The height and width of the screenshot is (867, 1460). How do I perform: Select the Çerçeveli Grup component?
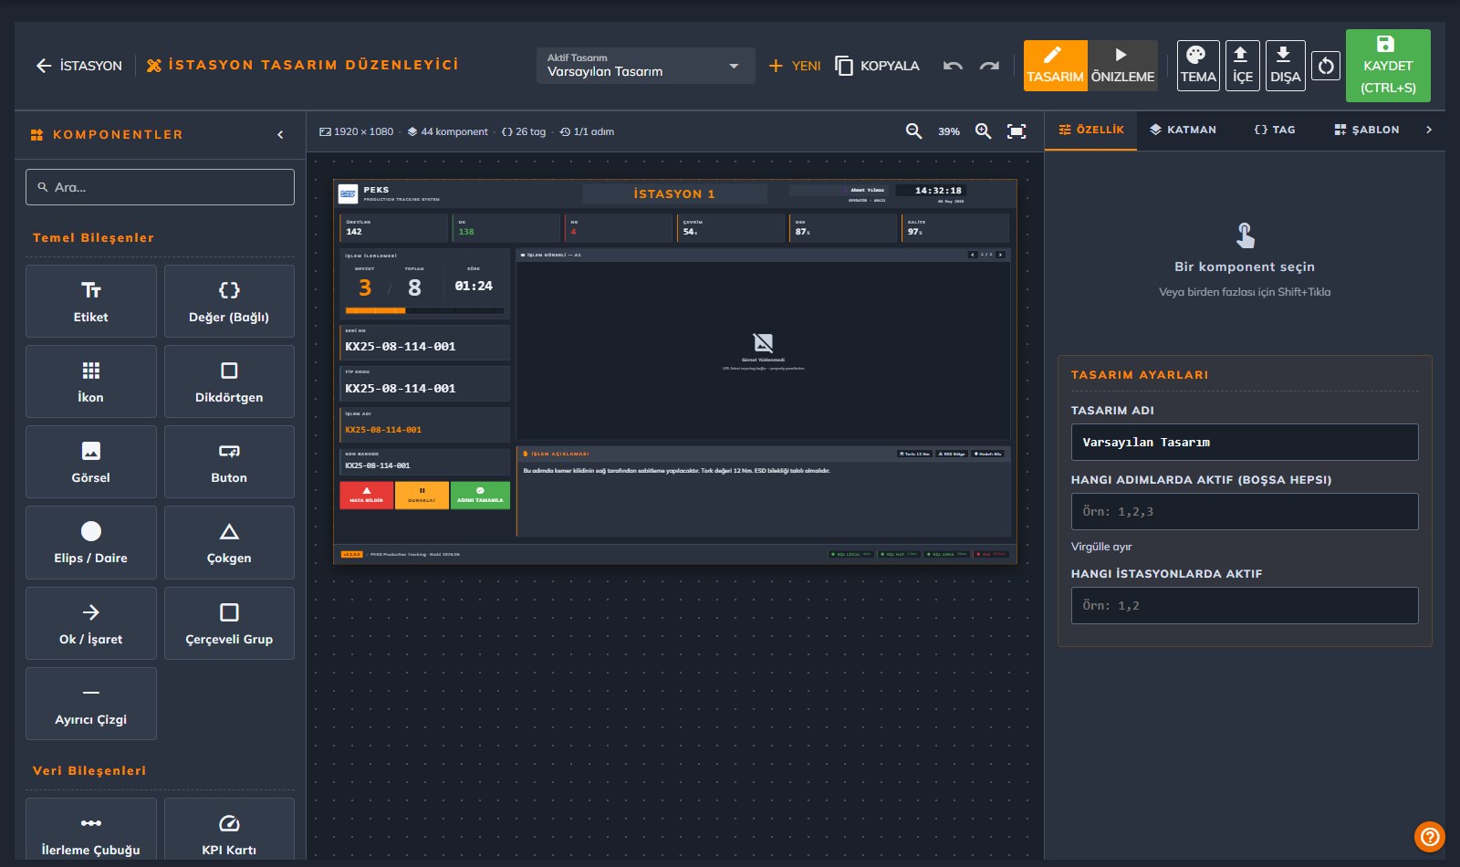[229, 623]
